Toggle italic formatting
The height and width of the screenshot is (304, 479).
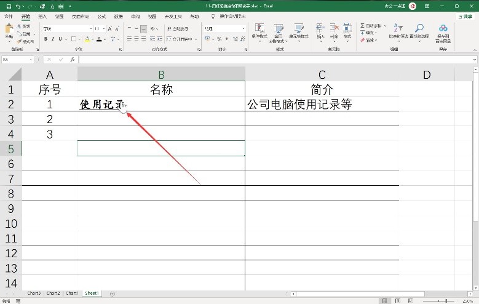click(53, 39)
